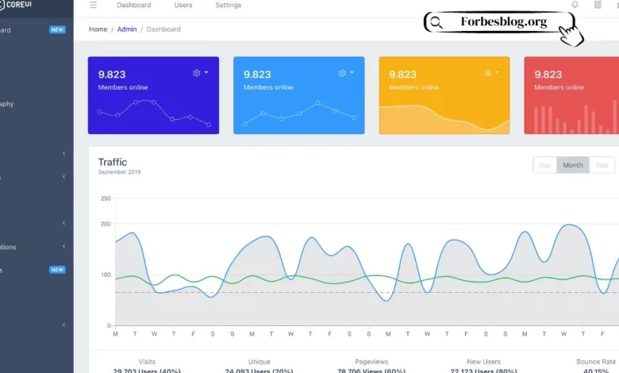This screenshot has width=619, height=373.
Task: Select the Month traffic range option
Action: [573, 165]
